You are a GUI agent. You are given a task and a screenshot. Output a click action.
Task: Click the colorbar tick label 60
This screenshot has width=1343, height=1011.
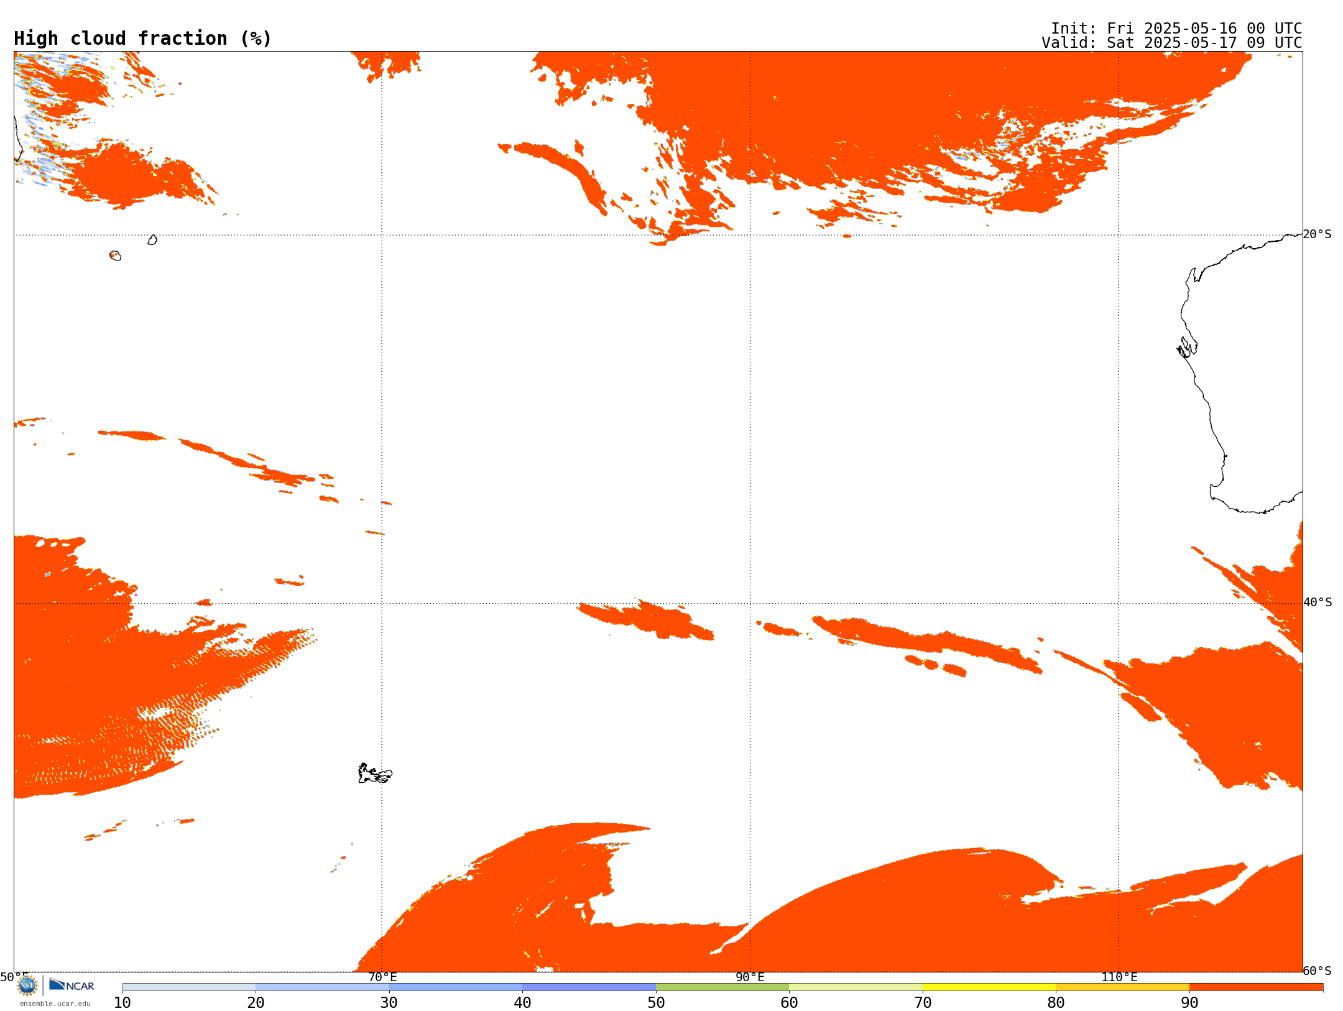789,1003
